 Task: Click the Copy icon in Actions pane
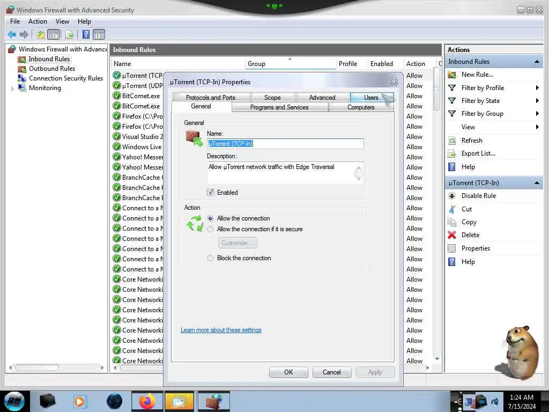452,222
